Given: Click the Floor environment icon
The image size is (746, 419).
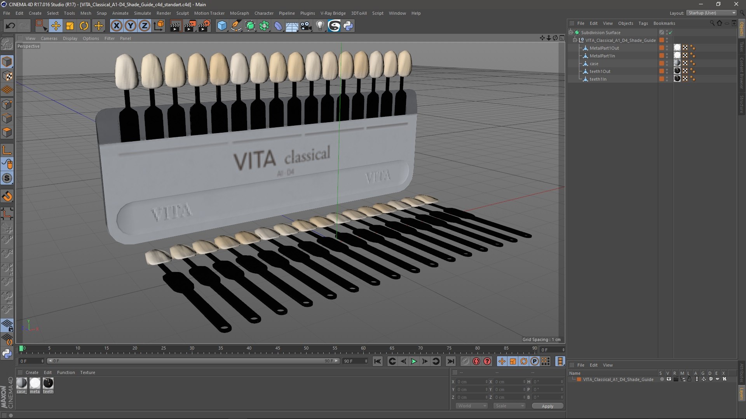Looking at the screenshot, I should pos(292,26).
